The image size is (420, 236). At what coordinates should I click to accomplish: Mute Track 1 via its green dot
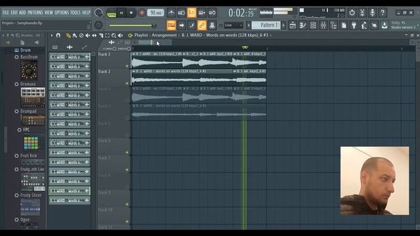[x=127, y=66]
